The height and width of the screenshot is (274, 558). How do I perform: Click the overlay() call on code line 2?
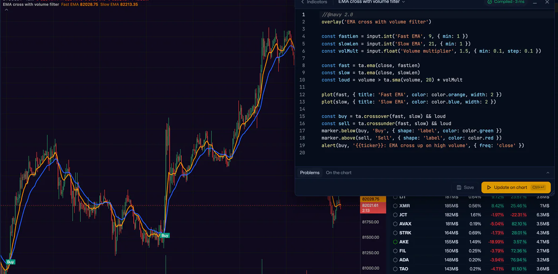[376, 22]
